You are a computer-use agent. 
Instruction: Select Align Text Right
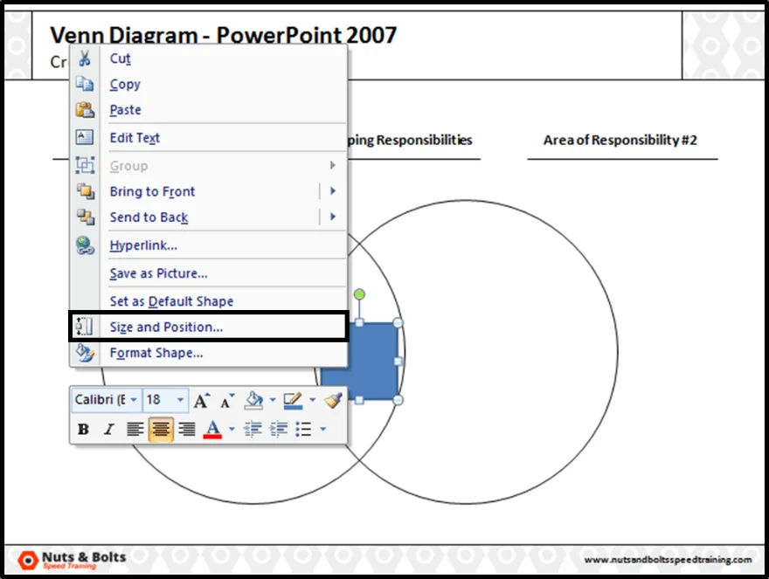187,429
